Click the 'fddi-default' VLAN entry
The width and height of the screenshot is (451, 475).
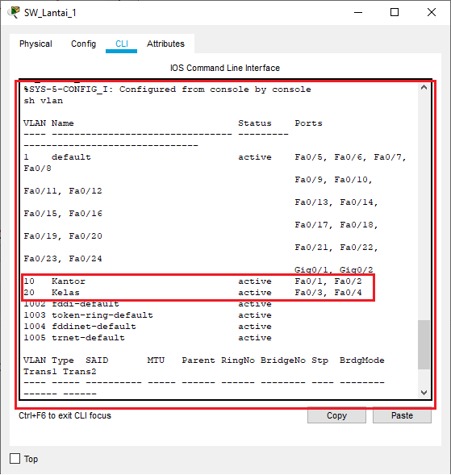pos(86,304)
